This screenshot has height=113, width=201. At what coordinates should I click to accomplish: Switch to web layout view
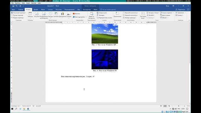pos(169,106)
